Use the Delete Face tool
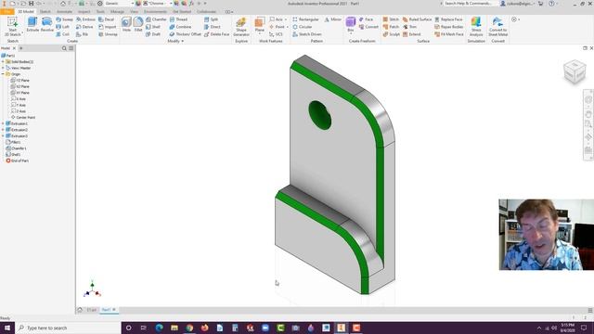 216,34
